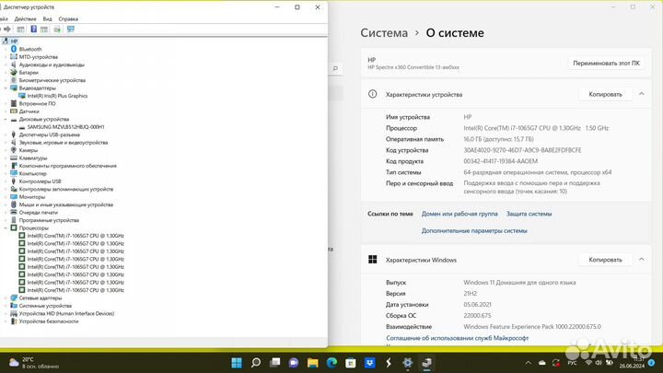Viewport: 663px width, 373px height.
Task: Open taskbar Search
Action: pos(255,363)
